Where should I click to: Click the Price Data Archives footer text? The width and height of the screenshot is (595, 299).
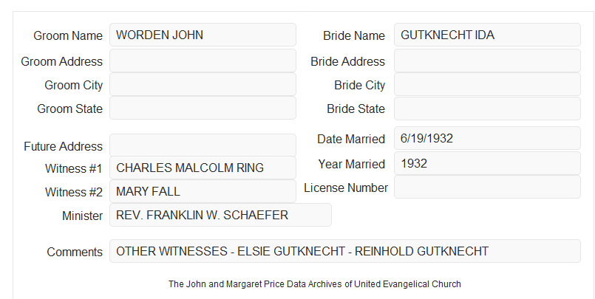point(315,283)
